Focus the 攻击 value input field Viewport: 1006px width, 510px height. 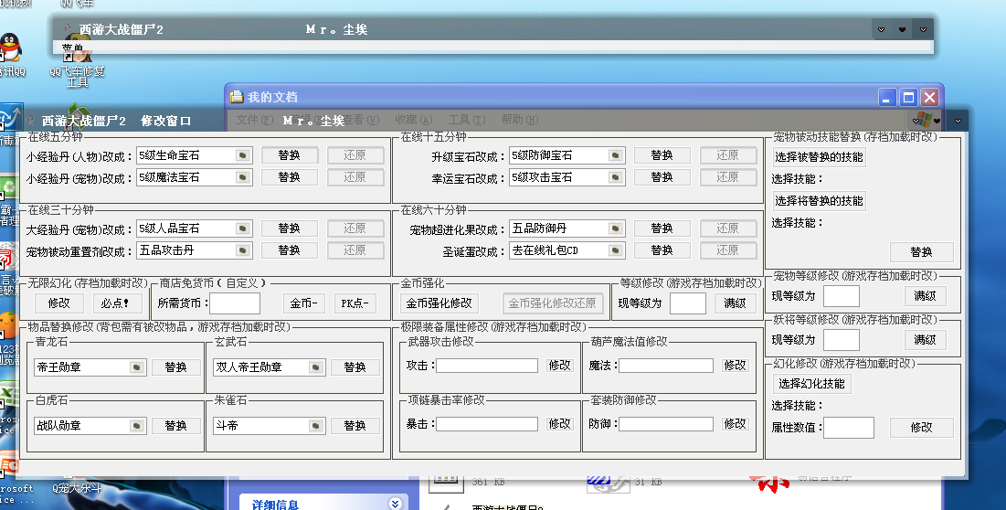(x=487, y=366)
